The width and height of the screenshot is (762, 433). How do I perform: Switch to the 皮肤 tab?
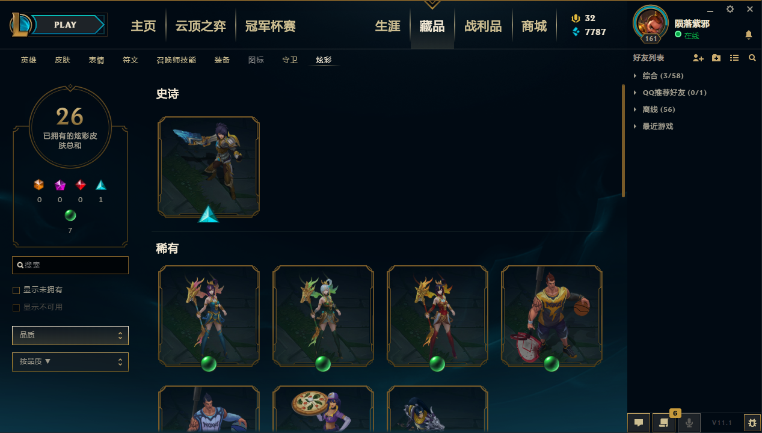(63, 60)
